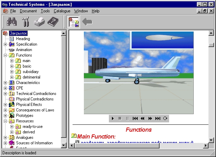Screen dimensions: 216x157
Task: Toggle the animation loop button
Action: coord(165,118)
